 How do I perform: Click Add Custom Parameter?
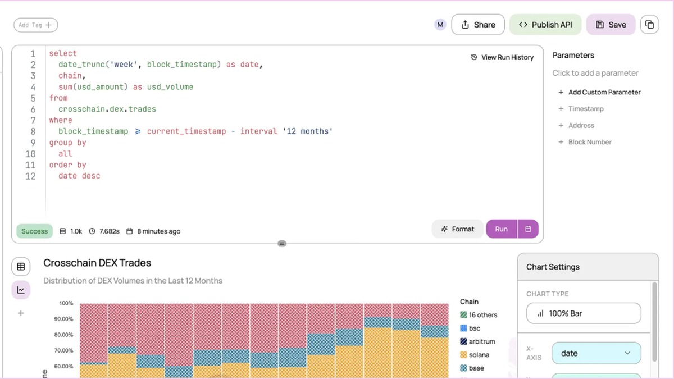599,92
